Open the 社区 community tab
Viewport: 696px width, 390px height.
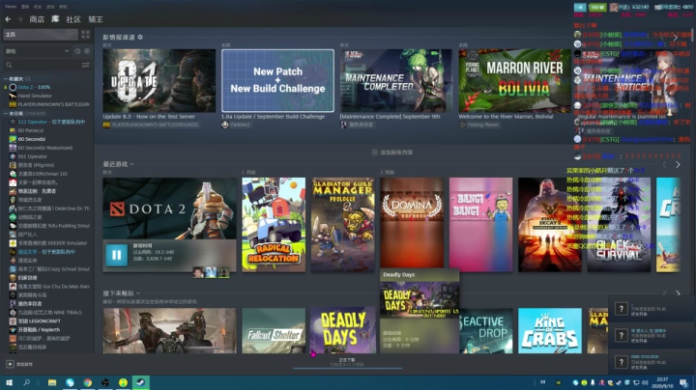tap(73, 19)
